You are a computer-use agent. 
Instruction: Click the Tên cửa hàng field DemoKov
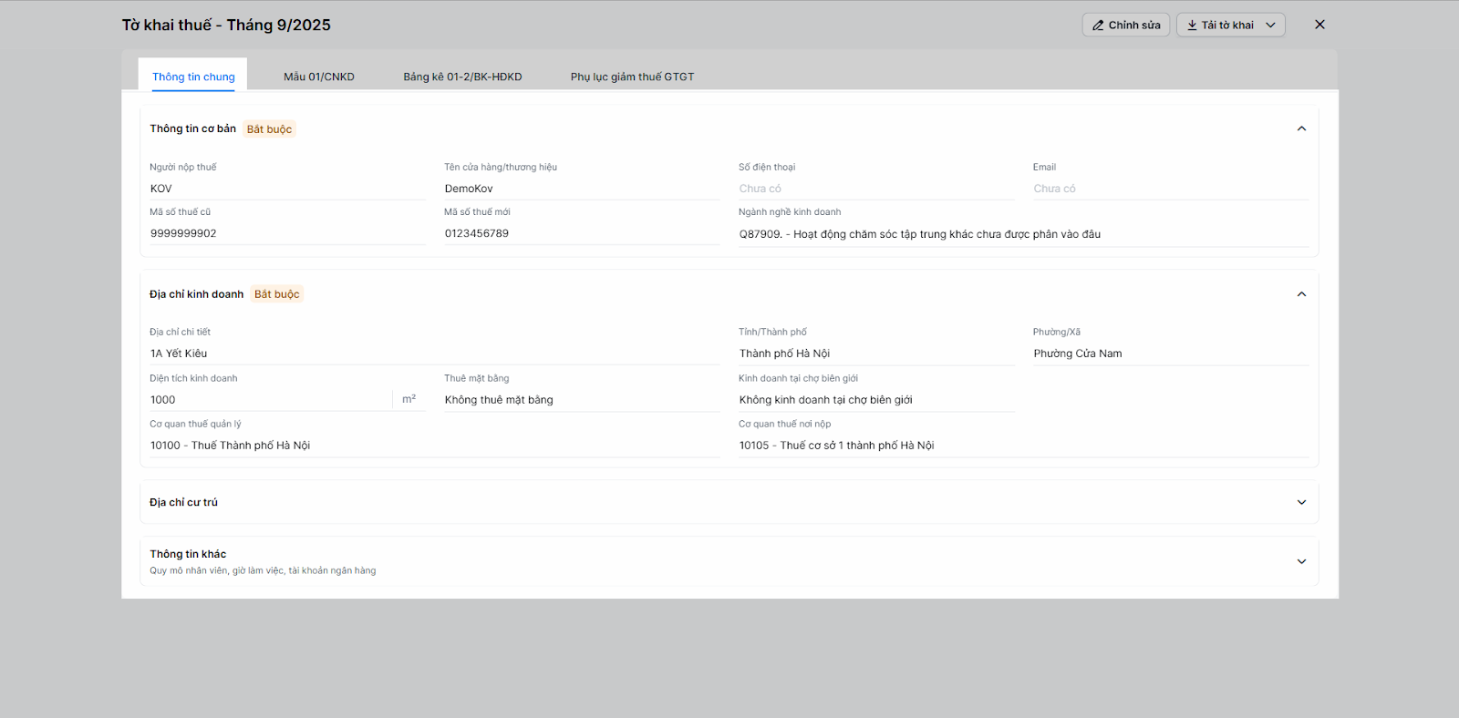tap(581, 189)
